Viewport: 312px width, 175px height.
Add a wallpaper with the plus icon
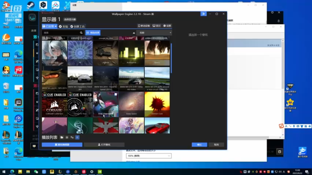point(77,137)
